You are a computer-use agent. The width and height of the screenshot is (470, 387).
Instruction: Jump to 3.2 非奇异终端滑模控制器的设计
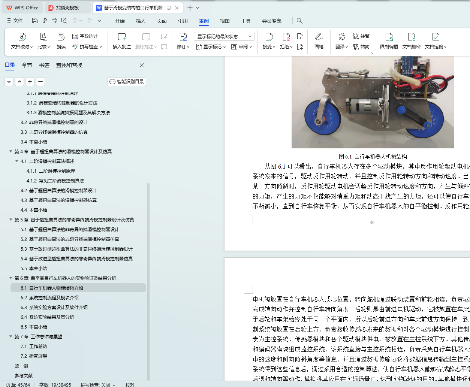coord(54,123)
